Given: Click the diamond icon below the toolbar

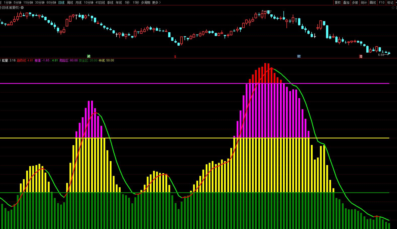Looking at the screenshot, I should (x=393, y=8).
